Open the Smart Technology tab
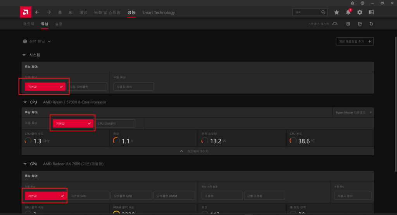Image resolution: width=397 pixels, height=215 pixels. pos(159,12)
